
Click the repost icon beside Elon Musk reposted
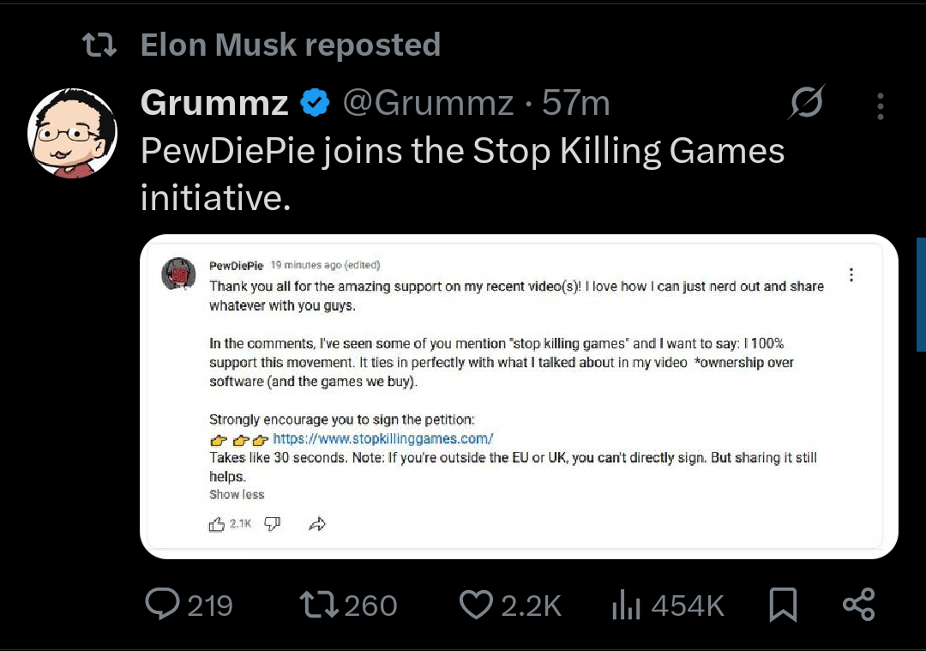coord(99,45)
